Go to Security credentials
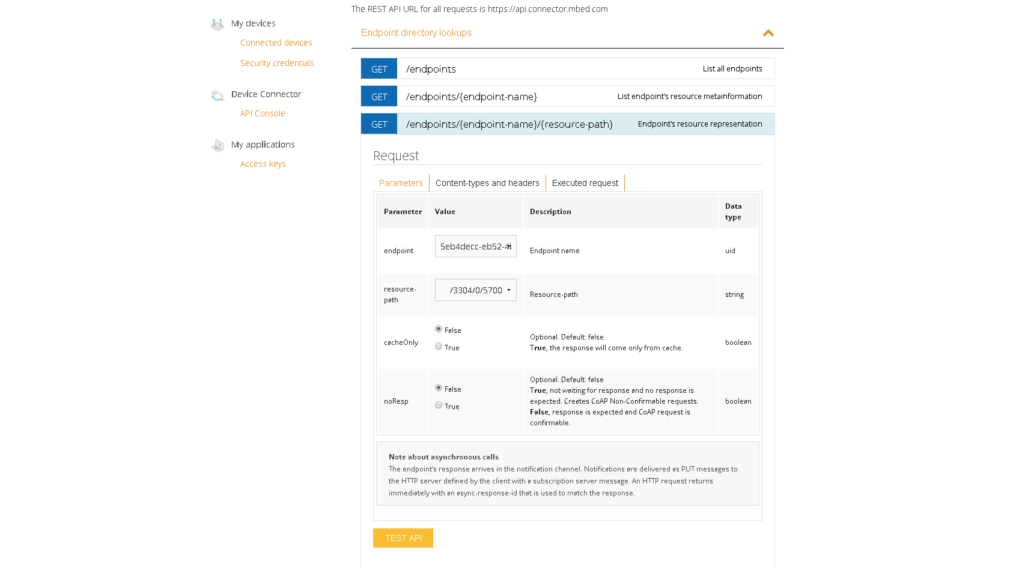 point(277,63)
